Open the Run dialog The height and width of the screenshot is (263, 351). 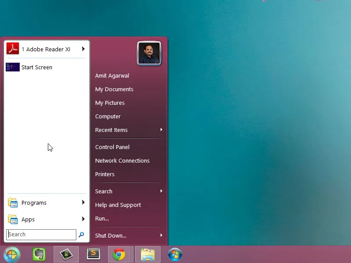tap(101, 218)
